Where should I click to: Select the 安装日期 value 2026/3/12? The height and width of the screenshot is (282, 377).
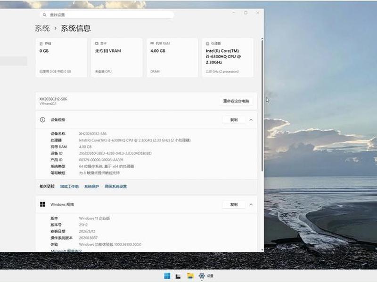[x=87, y=231]
